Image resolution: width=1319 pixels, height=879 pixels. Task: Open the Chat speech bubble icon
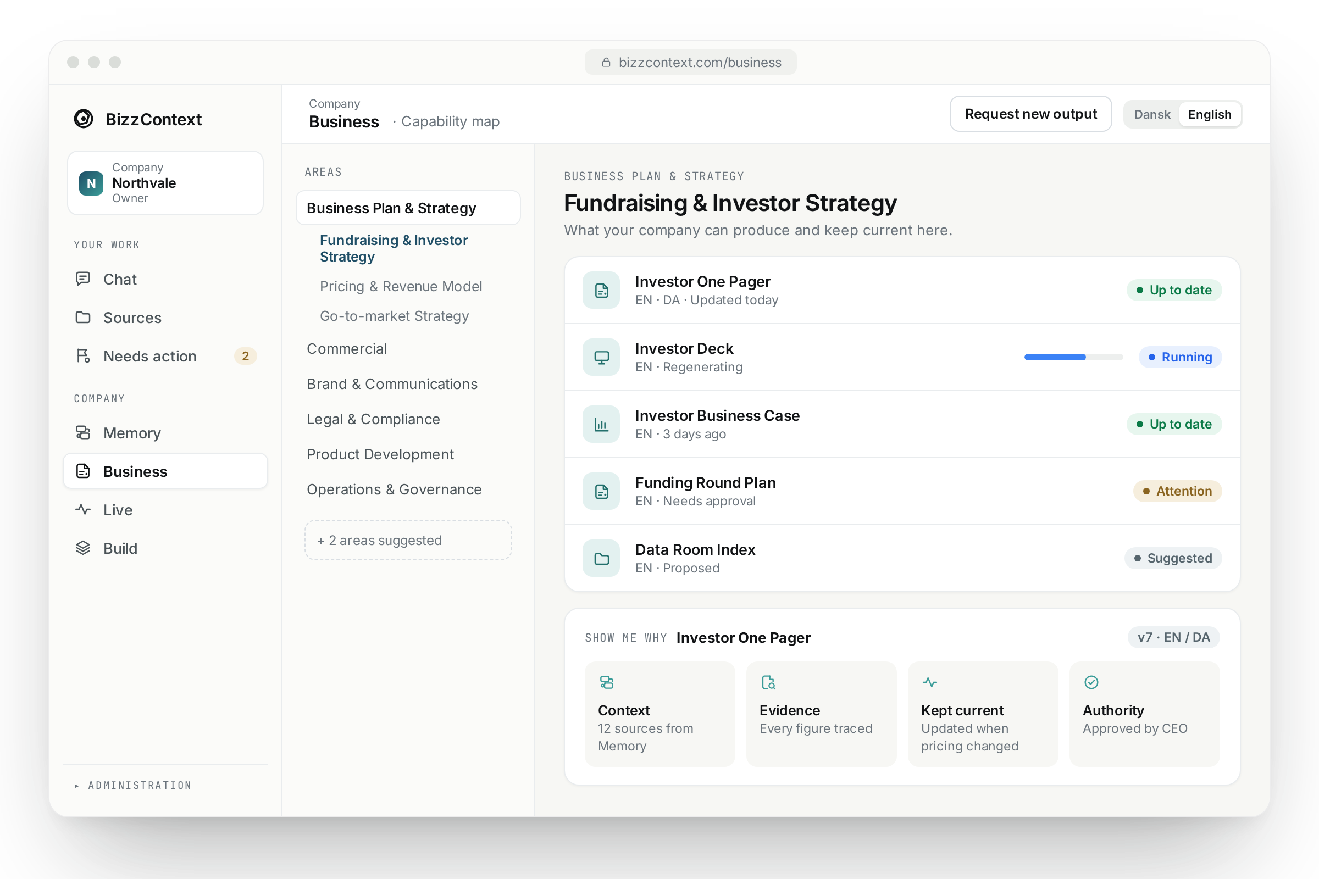coord(83,279)
